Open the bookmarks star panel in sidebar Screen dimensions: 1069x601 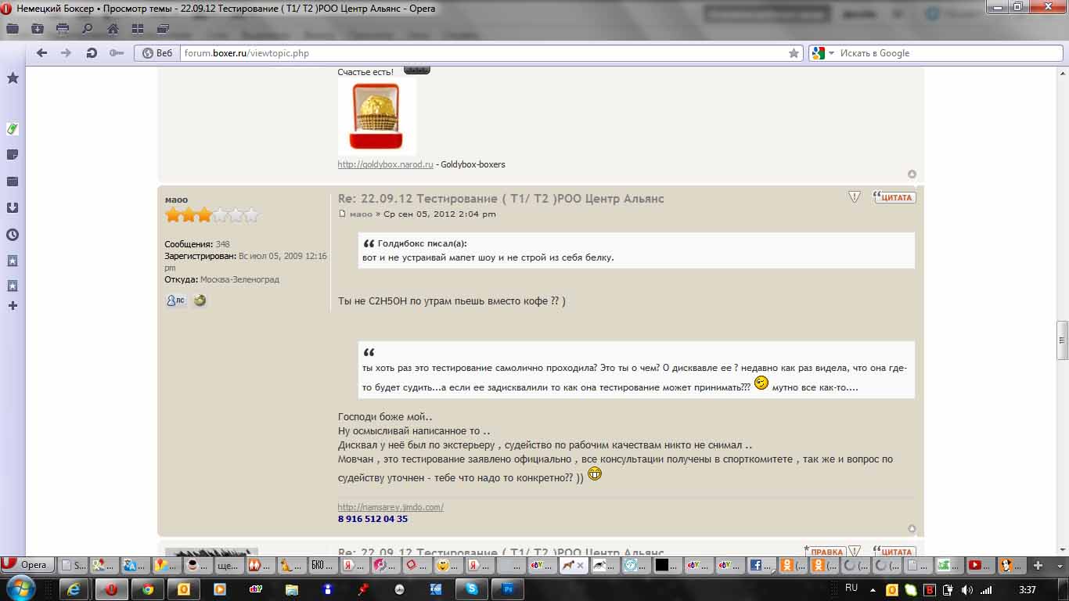point(13,78)
